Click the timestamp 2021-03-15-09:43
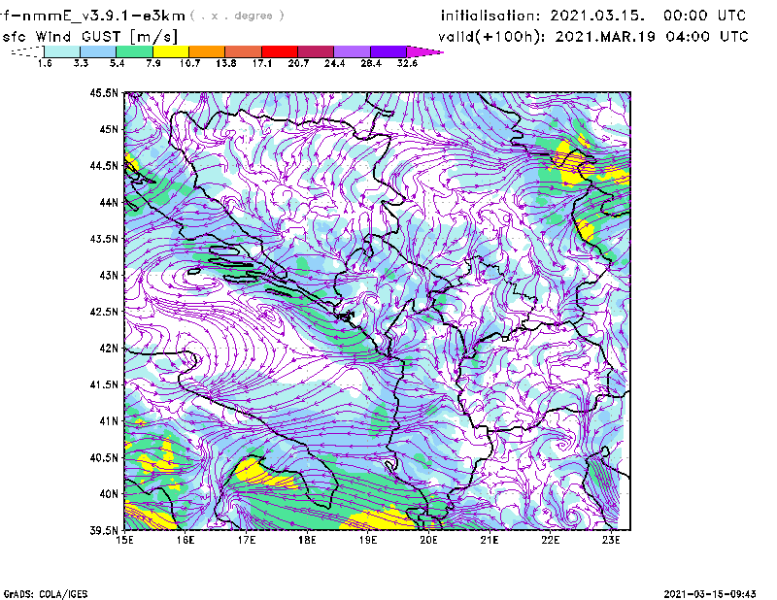 tap(710, 594)
